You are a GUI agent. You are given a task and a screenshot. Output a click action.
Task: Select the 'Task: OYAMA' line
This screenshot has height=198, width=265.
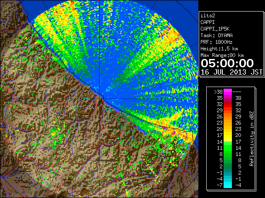click(217, 35)
